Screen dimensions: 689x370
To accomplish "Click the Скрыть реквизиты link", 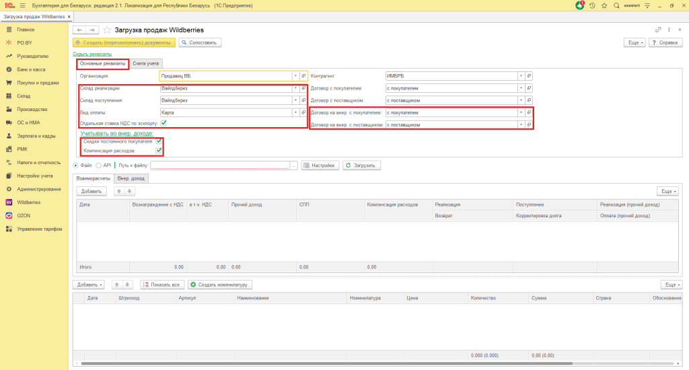I will click(92, 54).
